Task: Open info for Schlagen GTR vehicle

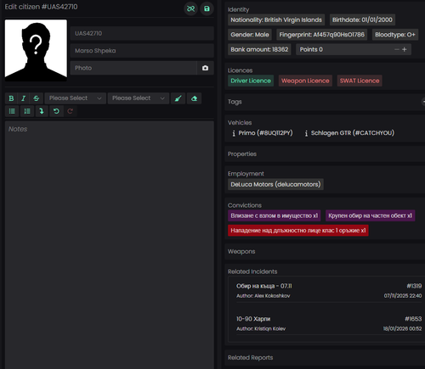Action: pyautogui.click(x=306, y=133)
